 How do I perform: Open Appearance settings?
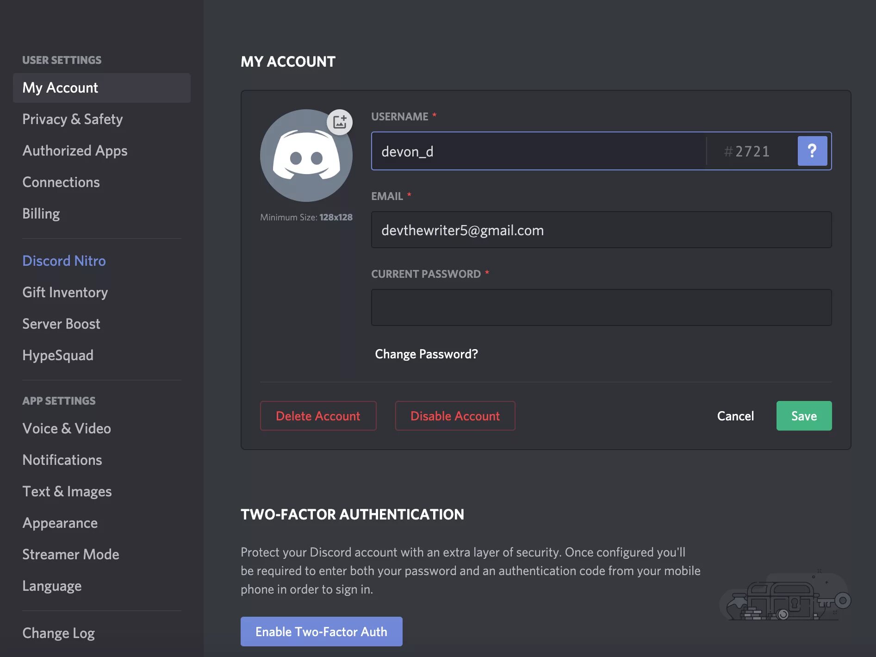60,523
